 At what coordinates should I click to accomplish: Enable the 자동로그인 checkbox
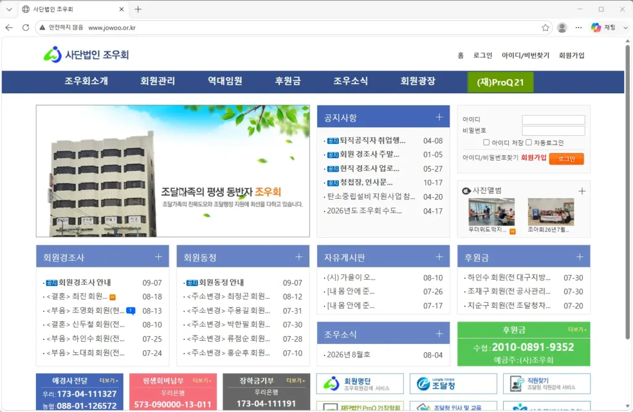529,143
